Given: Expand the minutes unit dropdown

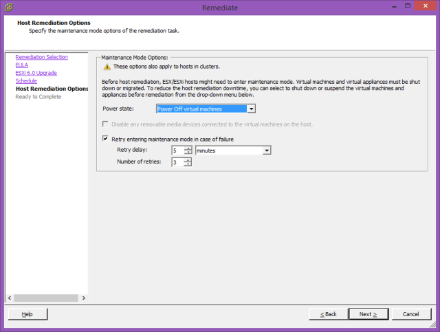Looking at the screenshot, I should 267,151.
